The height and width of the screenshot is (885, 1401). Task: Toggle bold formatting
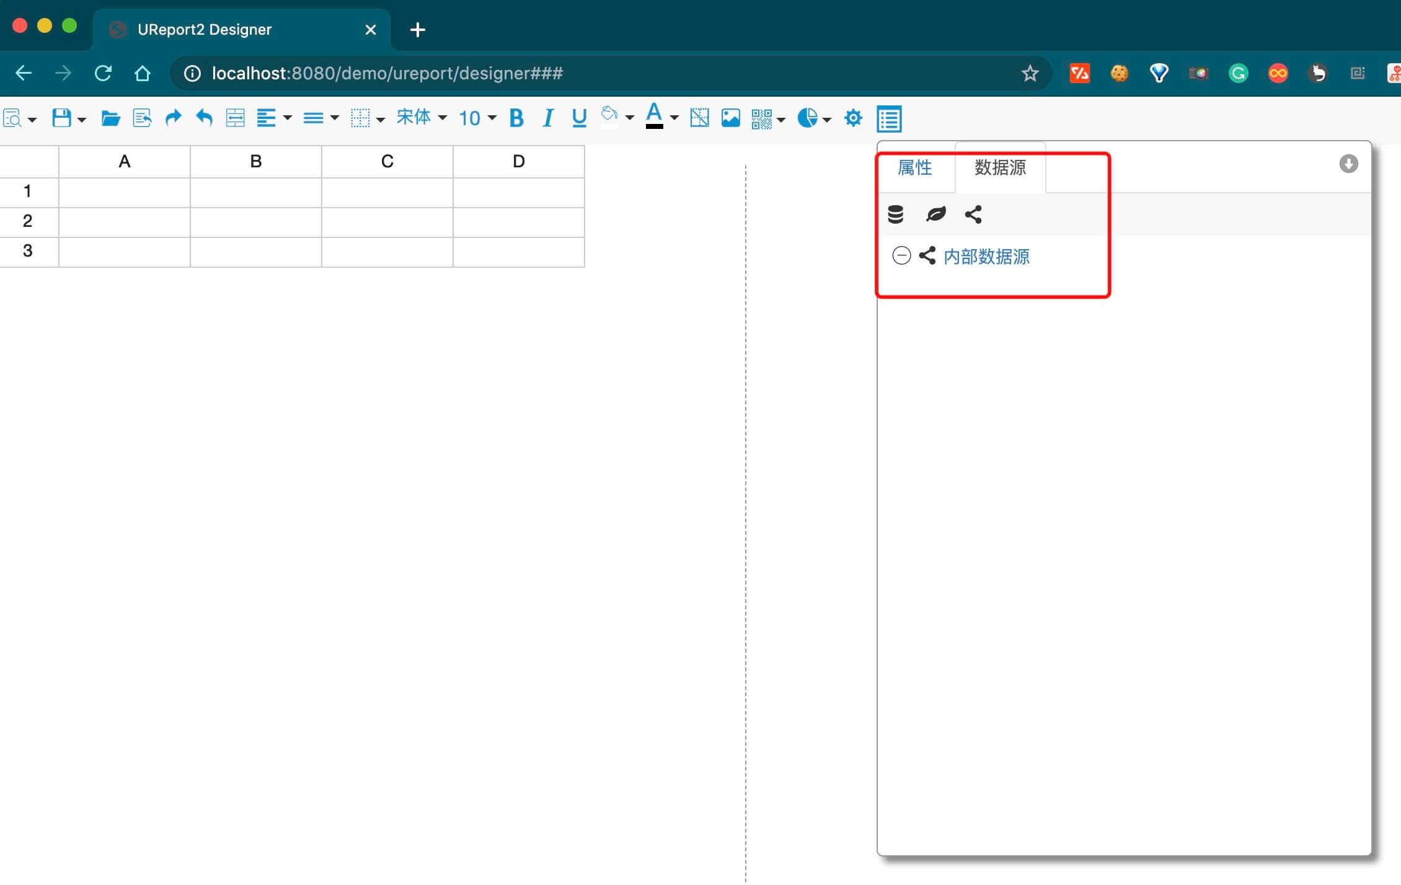click(x=516, y=118)
